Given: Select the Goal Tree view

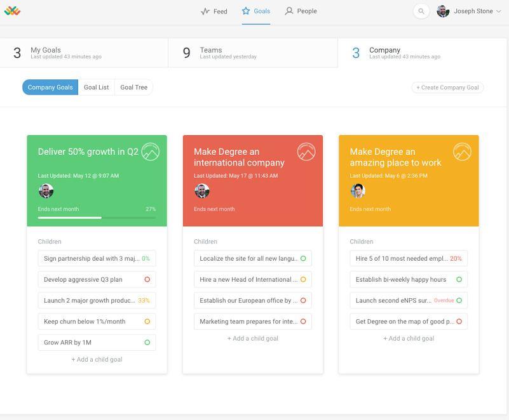Looking at the screenshot, I should 133,87.
